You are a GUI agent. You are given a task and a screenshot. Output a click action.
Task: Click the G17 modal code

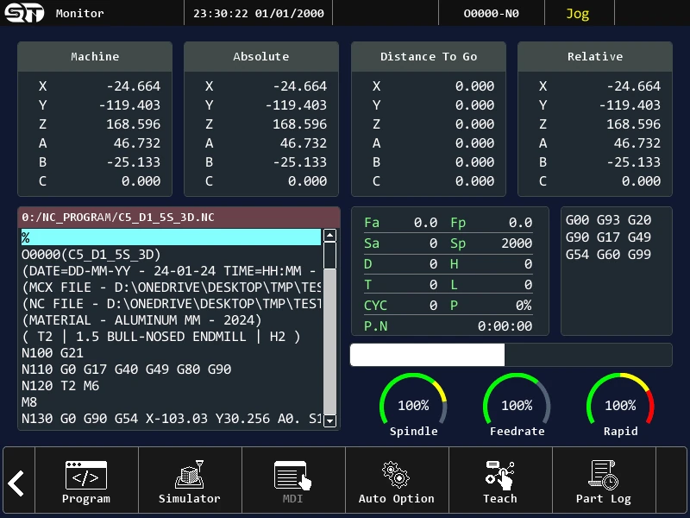(x=608, y=237)
